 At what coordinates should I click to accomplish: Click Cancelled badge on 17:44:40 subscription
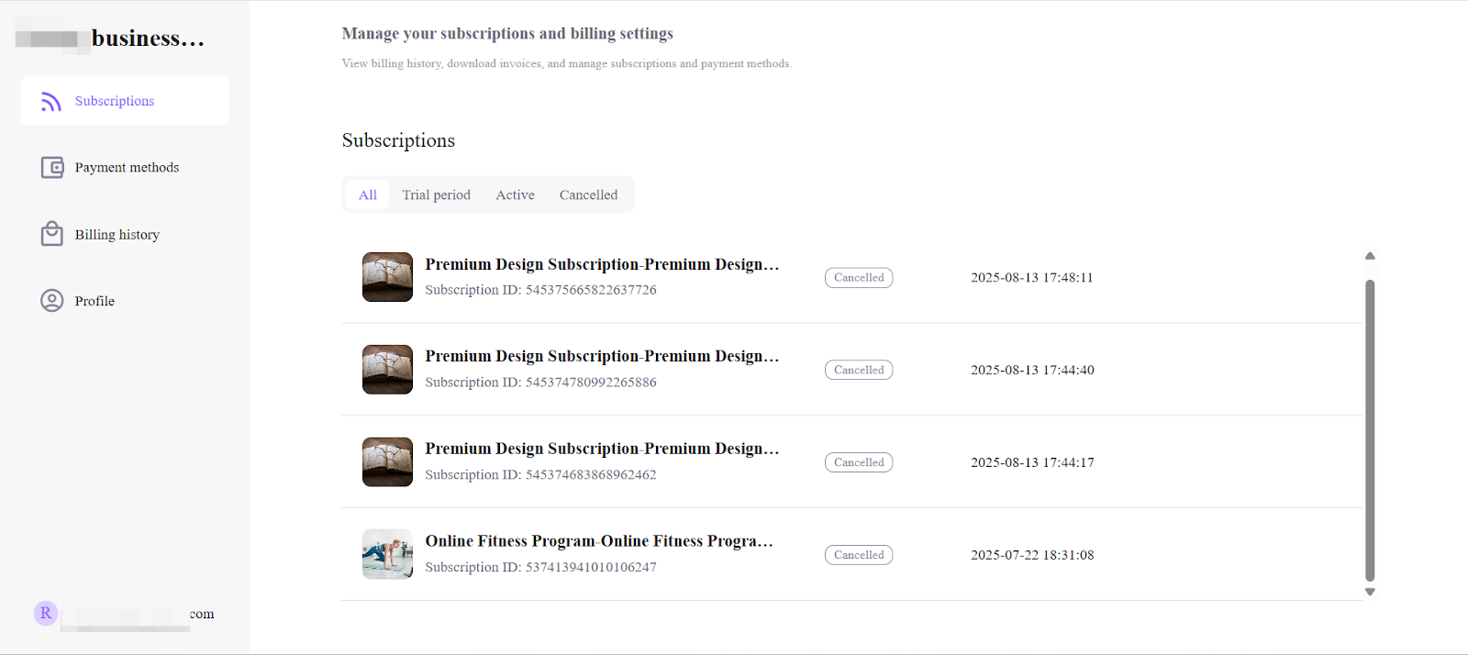point(859,370)
